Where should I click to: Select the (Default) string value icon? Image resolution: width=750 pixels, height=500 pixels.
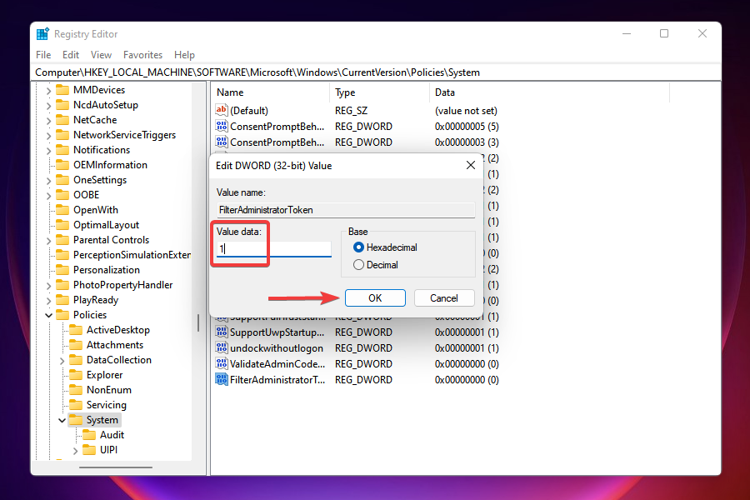221,111
